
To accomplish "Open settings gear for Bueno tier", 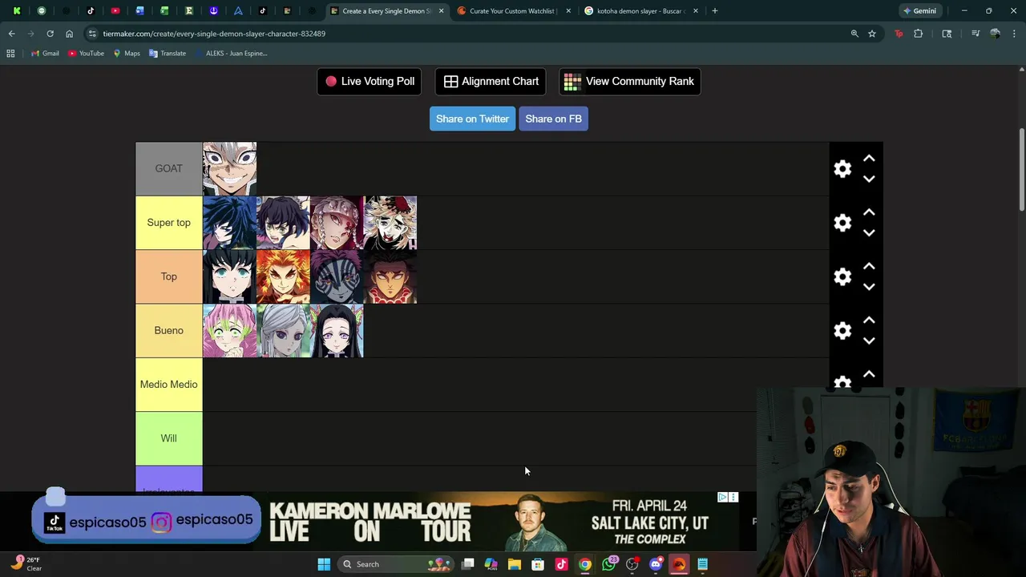I will (842, 330).
